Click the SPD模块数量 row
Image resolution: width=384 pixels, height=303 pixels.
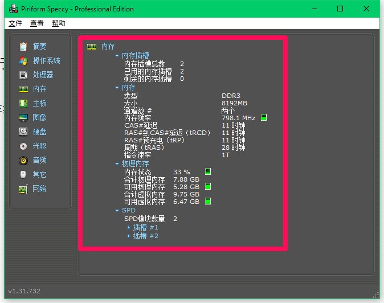click(150, 219)
